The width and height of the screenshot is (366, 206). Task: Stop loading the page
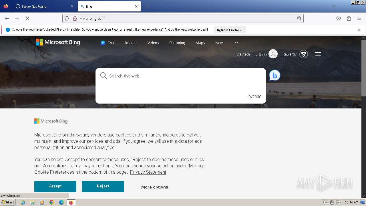[x=27, y=18]
